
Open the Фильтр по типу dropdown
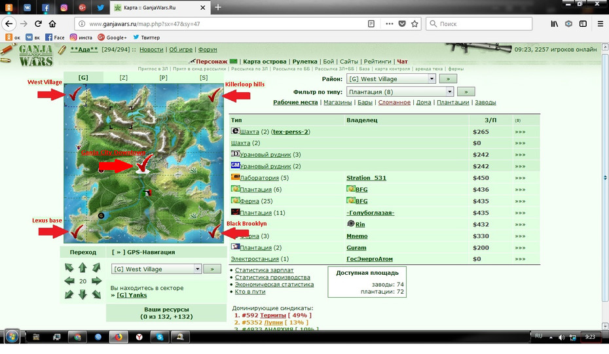coord(399,92)
